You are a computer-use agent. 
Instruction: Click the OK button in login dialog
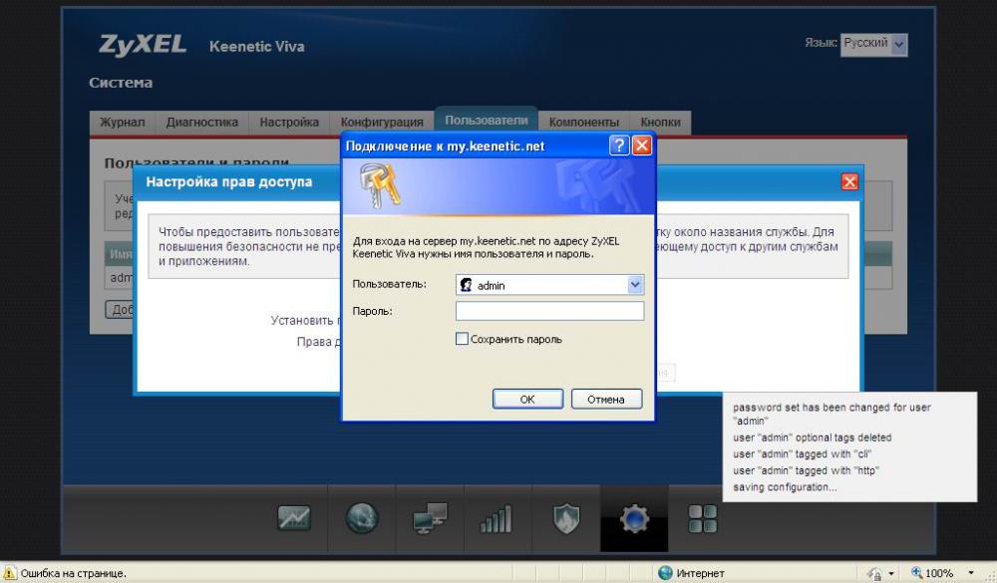tap(527, 400)
